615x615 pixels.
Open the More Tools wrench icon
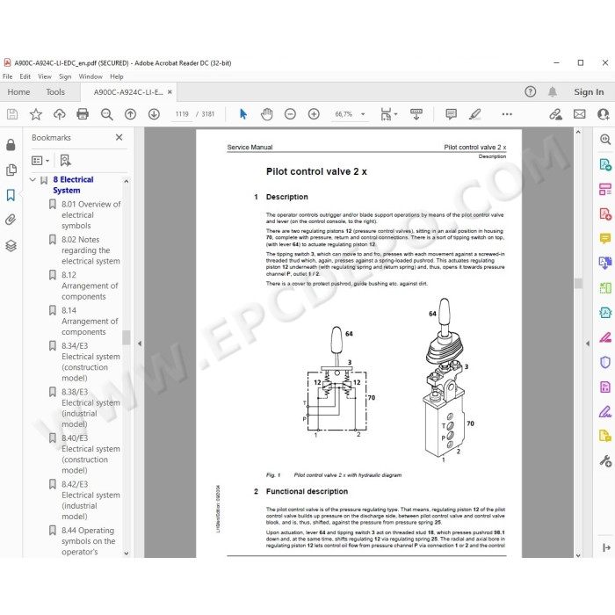point(605,460)
